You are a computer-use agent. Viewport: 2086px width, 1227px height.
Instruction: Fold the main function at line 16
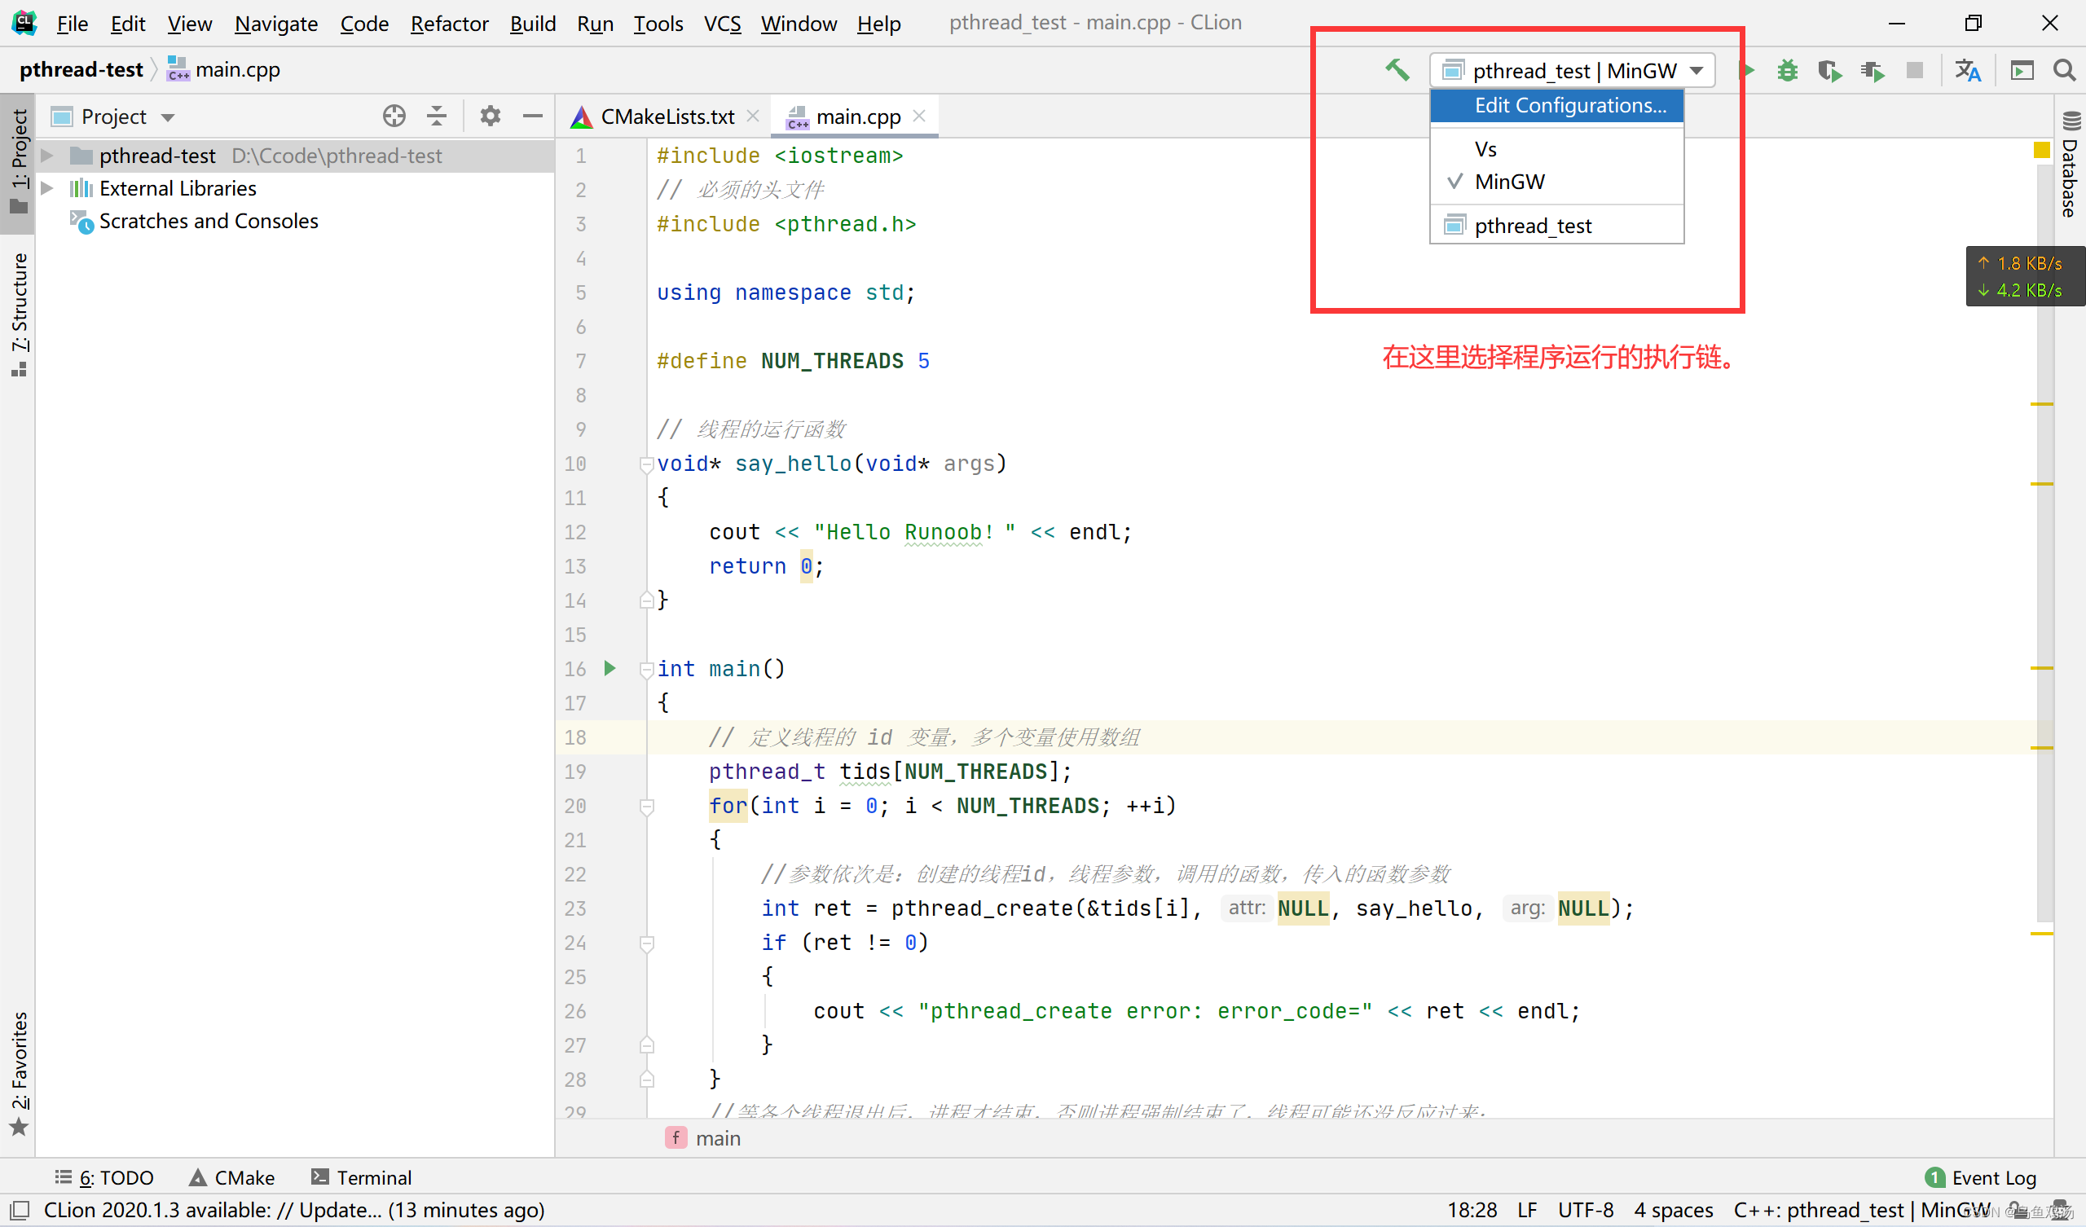646,671
